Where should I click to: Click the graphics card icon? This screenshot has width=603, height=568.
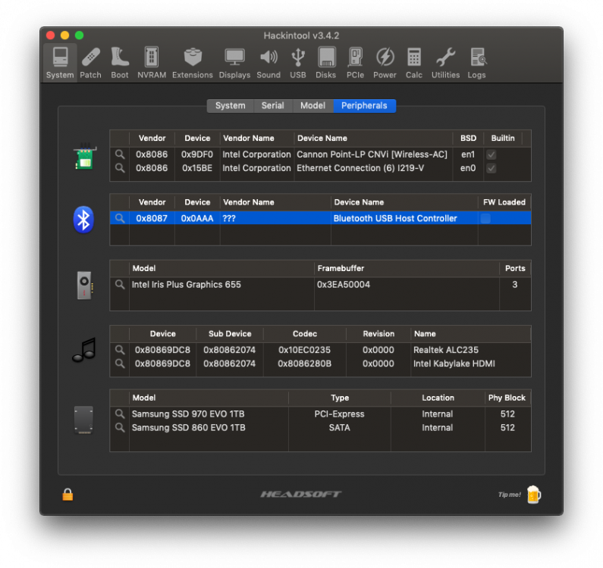85,286
